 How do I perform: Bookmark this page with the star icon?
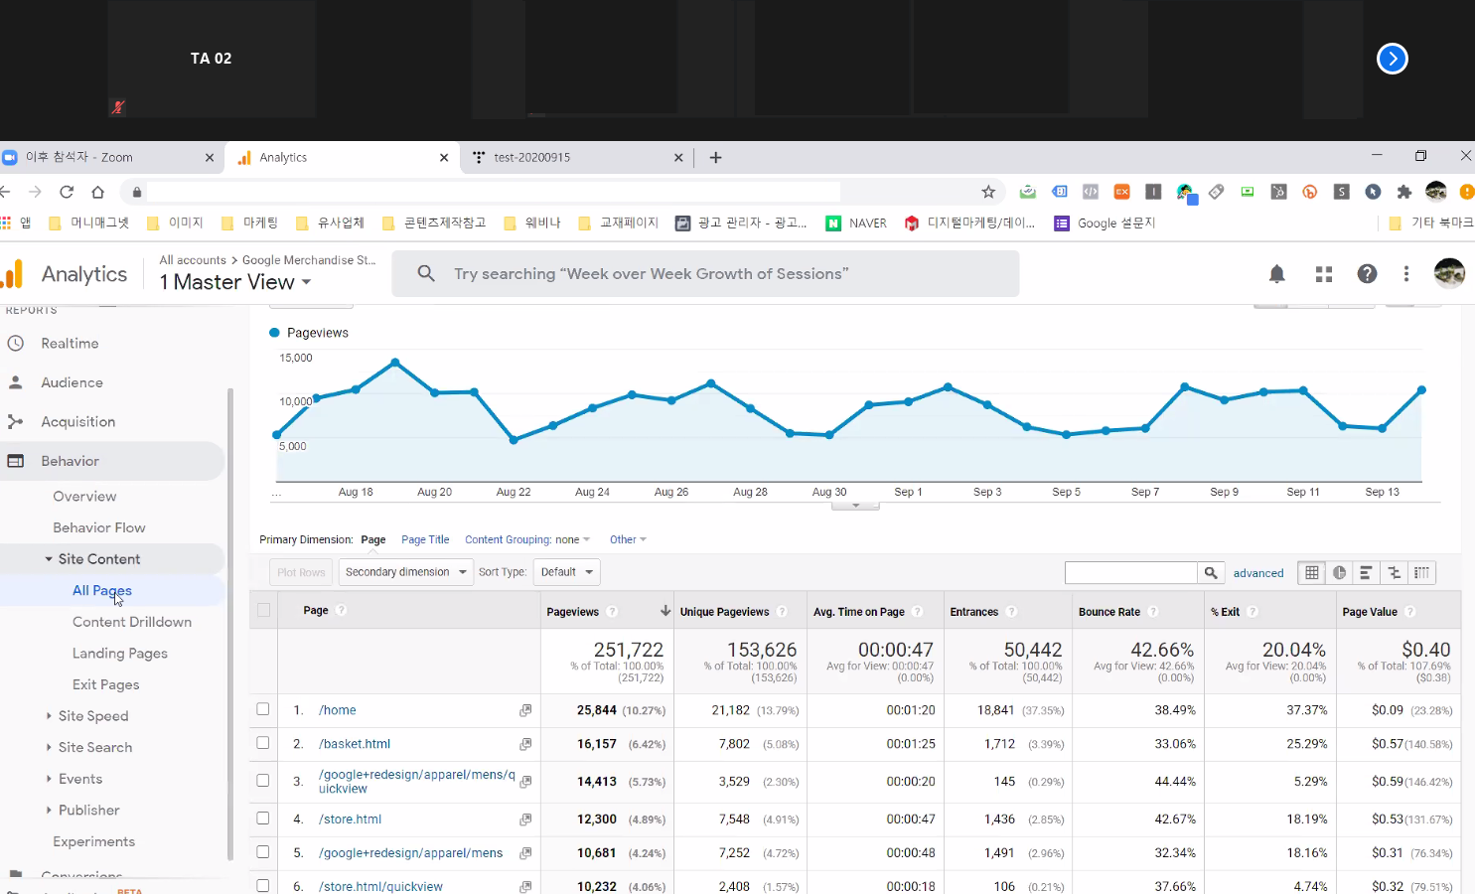pos(987,192)
